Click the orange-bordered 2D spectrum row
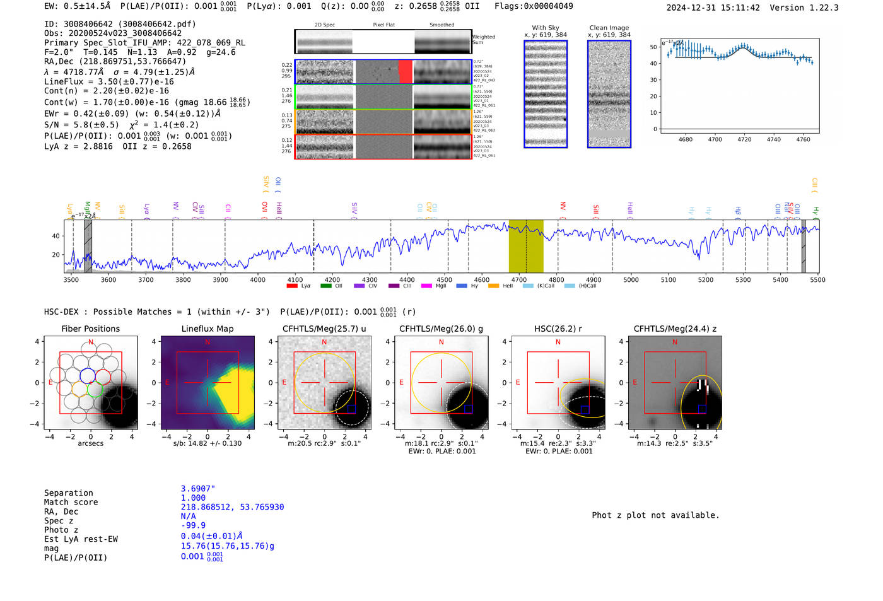 click(383, 122)
